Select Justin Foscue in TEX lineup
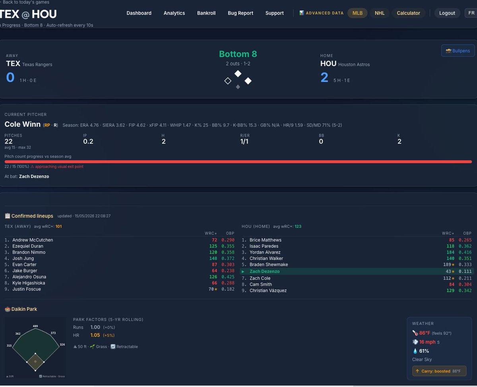The image size is (477, 387). click(27, 289)
